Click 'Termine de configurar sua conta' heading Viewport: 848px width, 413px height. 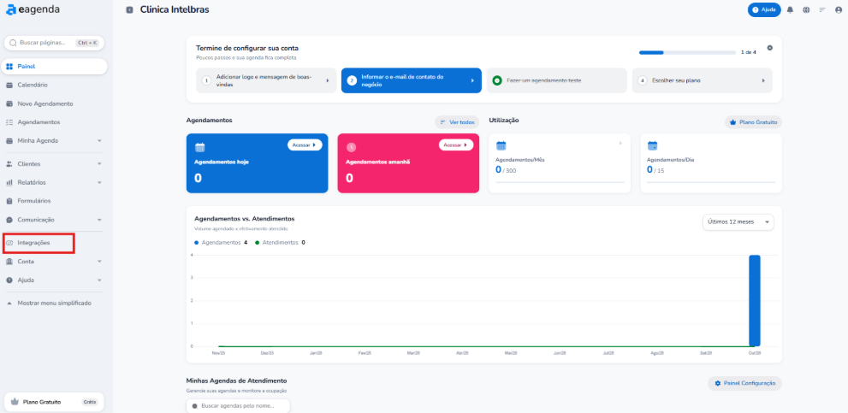pos(247,48)
